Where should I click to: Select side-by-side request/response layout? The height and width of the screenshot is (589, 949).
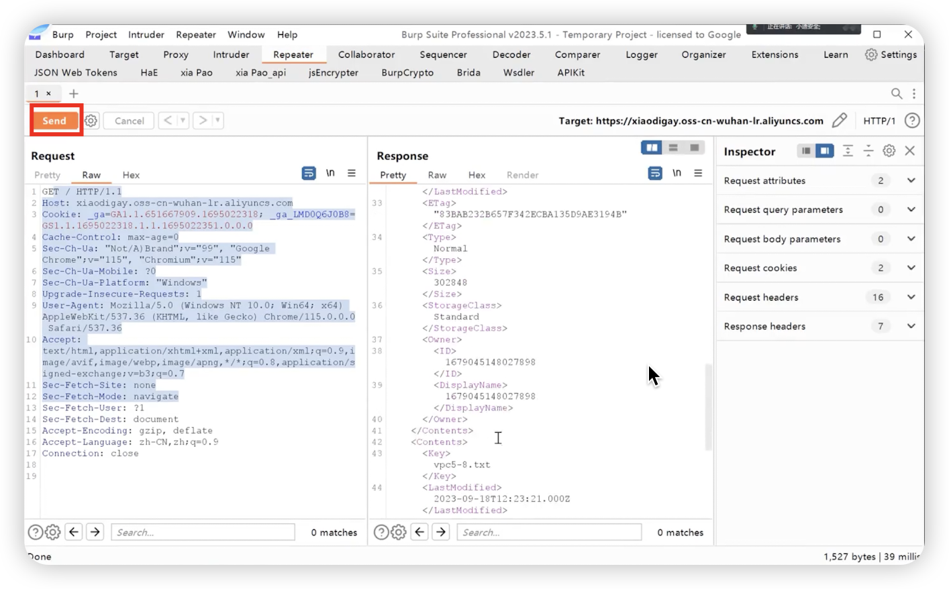(652, 148)
